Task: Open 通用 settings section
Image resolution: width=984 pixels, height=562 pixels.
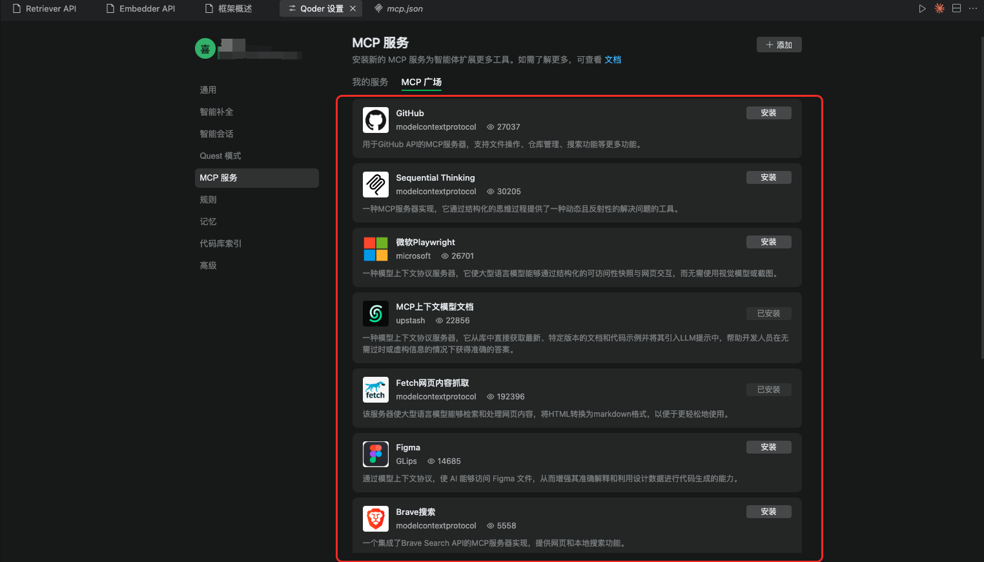Action: (257, 90)
